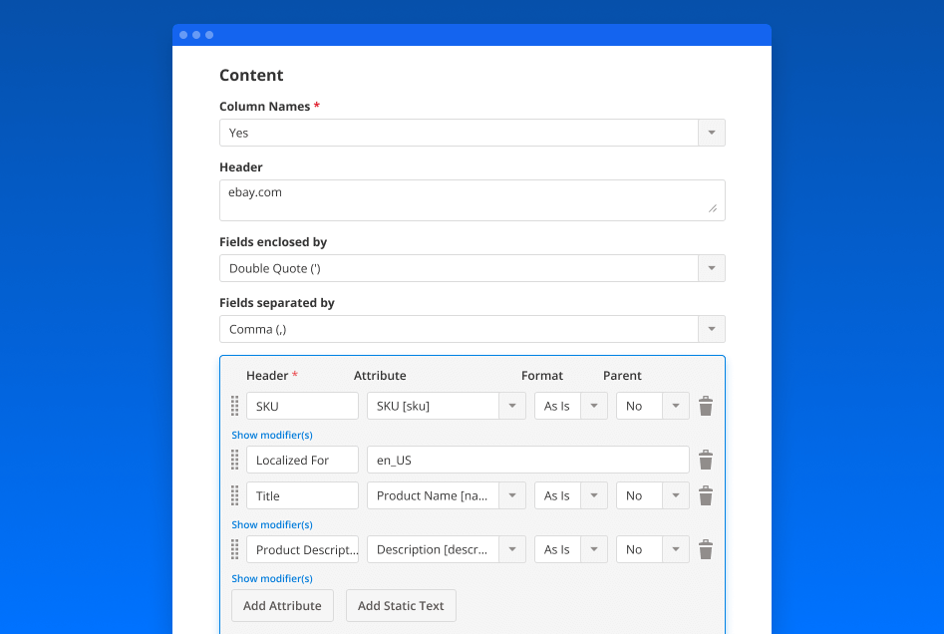Open the Parent dropdown in SKU row

click(x=676, y=406)
